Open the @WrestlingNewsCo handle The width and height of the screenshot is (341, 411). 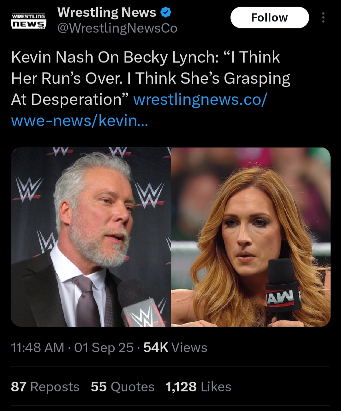pos(117,28)
